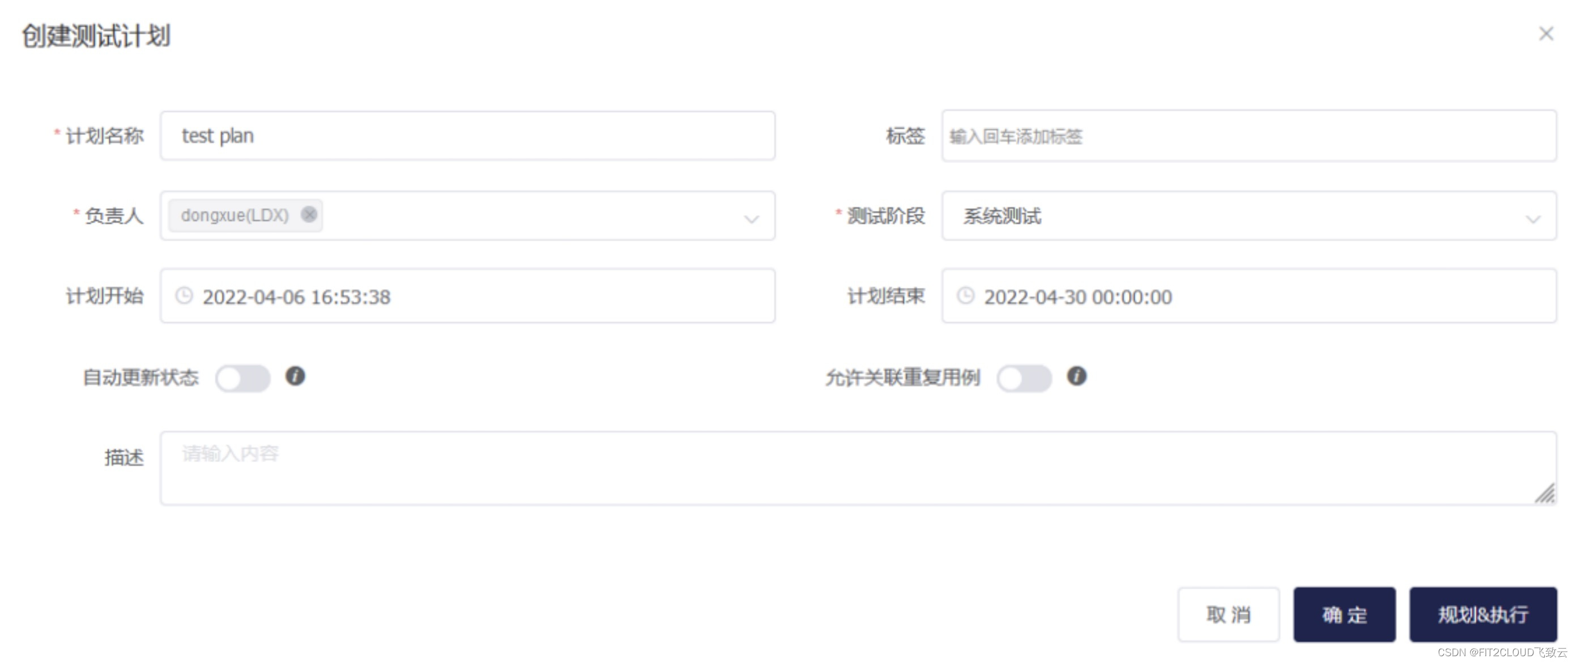This screenshot has width=1576, height=663.
Task: Click into the 描述 text area
Action: click(x=857, y=468)
